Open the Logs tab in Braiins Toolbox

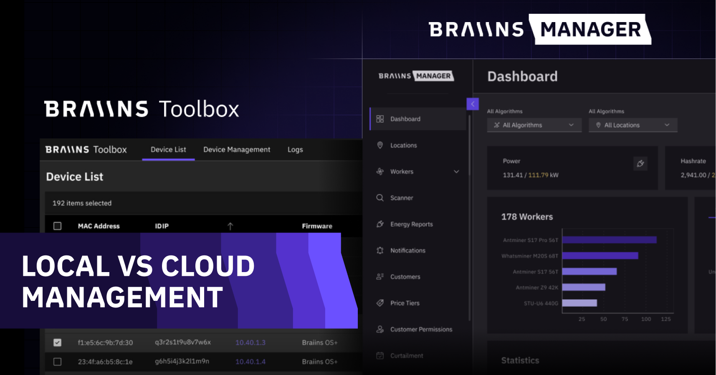[x=295, y=149]
